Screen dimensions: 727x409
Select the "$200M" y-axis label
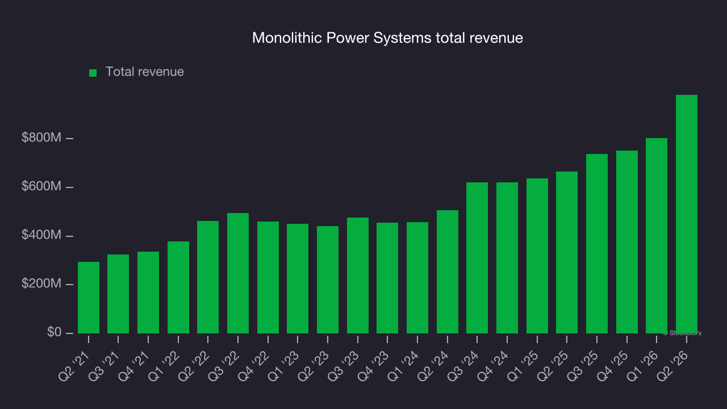[x=40, y=284]
